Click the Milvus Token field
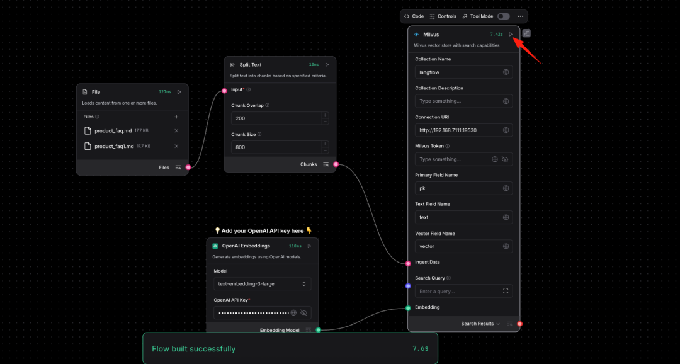 click(463, 159)
